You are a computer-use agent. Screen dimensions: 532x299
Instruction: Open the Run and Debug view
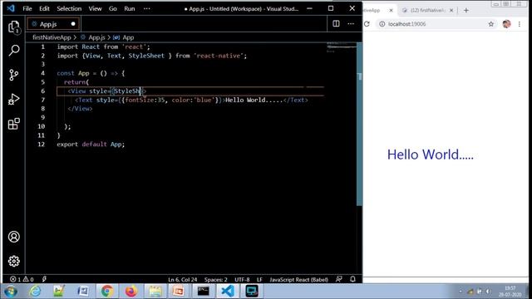(x=14, y=99)
